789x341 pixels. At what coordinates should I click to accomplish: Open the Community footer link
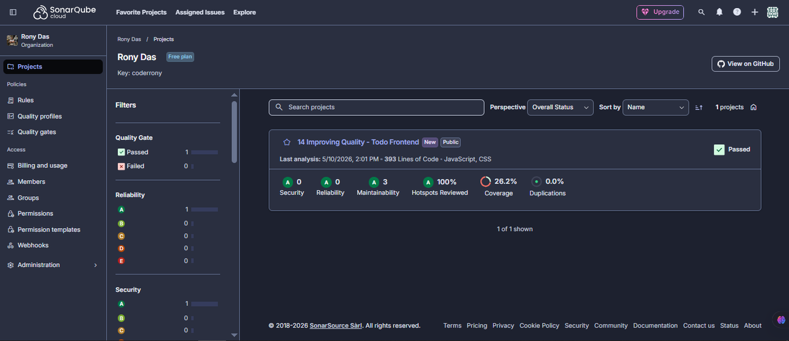(611, 326)
